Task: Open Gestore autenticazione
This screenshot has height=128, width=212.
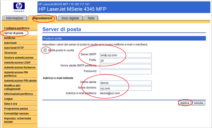Action: point(20,57)
